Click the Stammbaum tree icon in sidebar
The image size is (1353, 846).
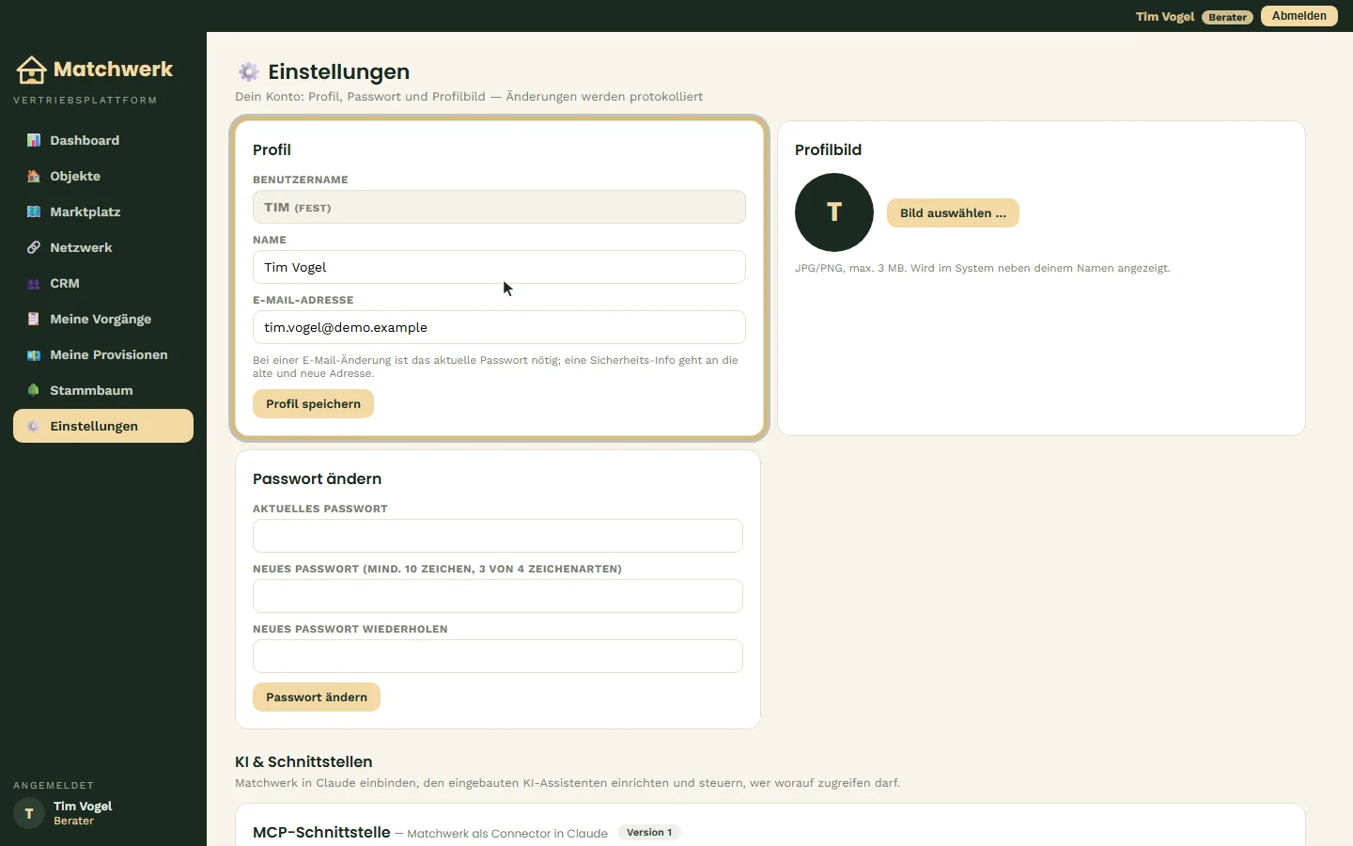coord(34,390)
